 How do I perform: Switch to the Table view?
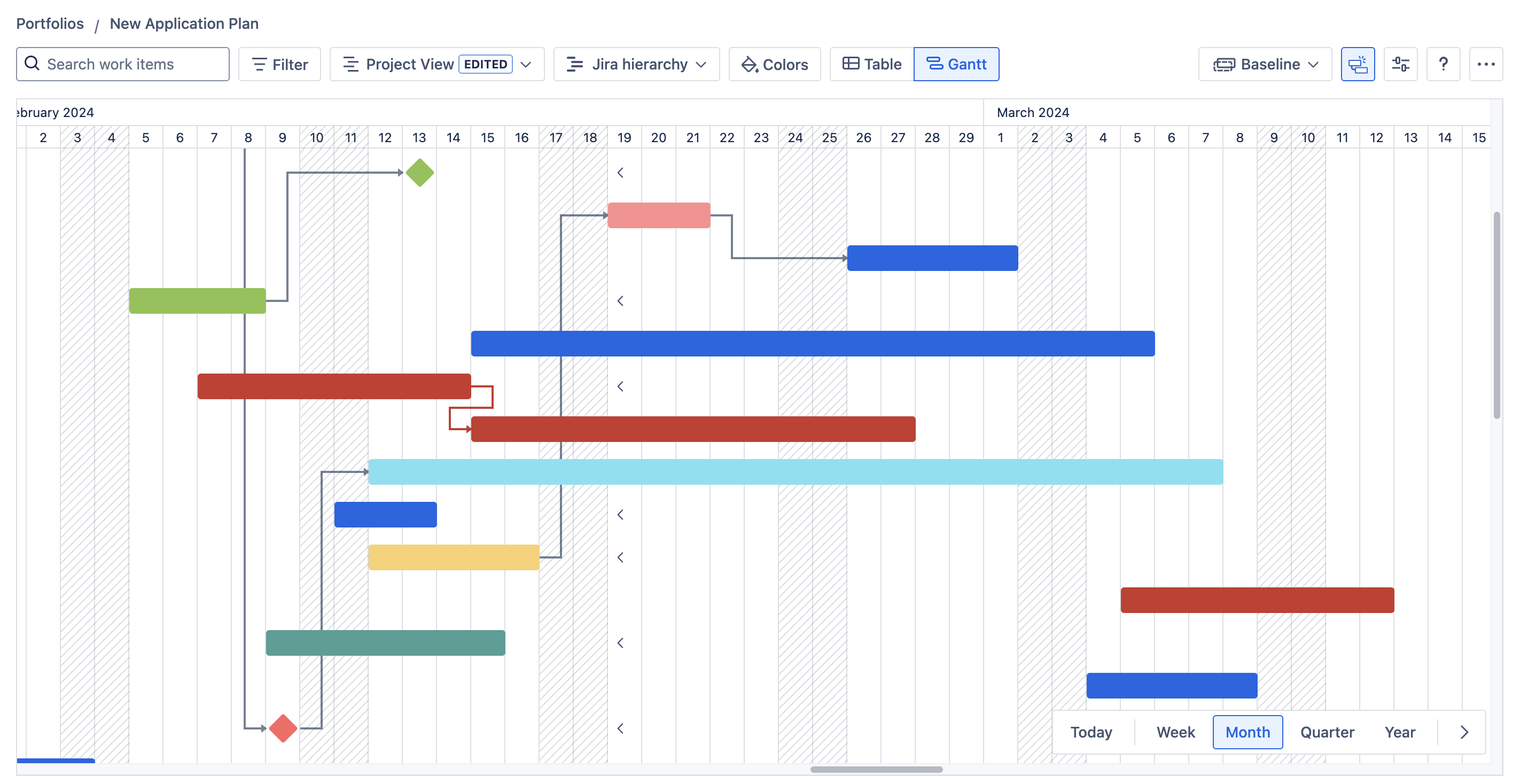pyautogui.click(x=871, y=64)
